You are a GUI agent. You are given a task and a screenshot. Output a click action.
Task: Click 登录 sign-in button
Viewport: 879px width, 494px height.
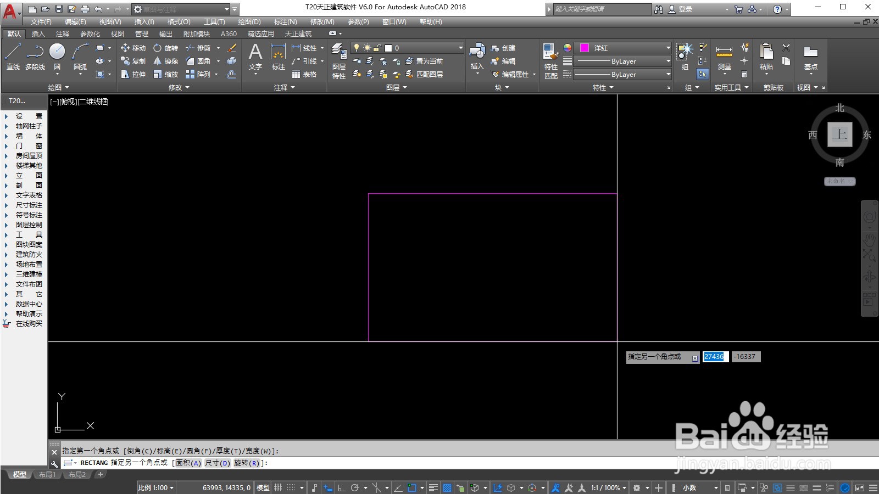click(x=680, y=9)
